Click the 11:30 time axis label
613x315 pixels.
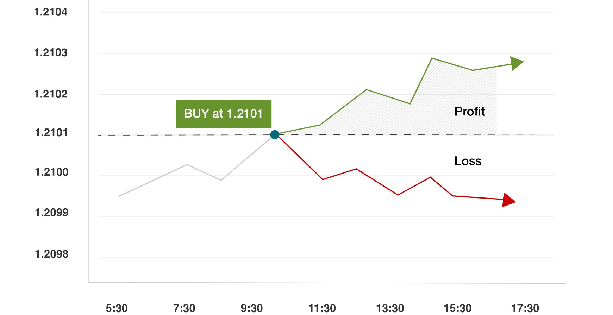point(322,308)
